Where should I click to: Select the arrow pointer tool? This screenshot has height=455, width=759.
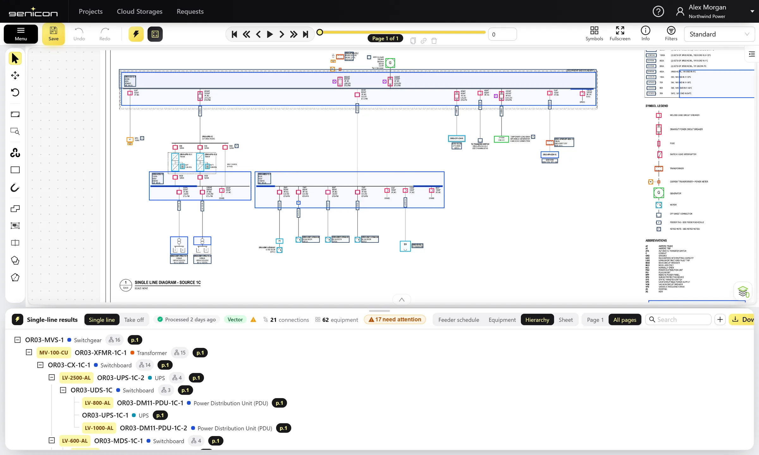click(x=15, y=59)
